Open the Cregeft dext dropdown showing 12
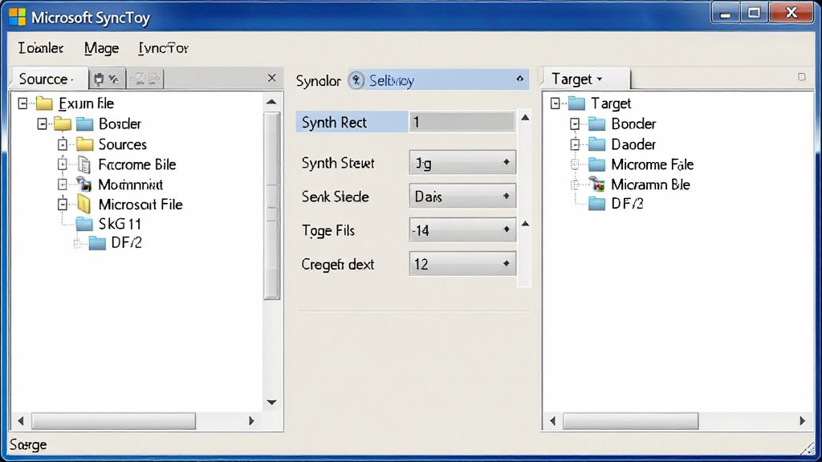 [462, 263]
